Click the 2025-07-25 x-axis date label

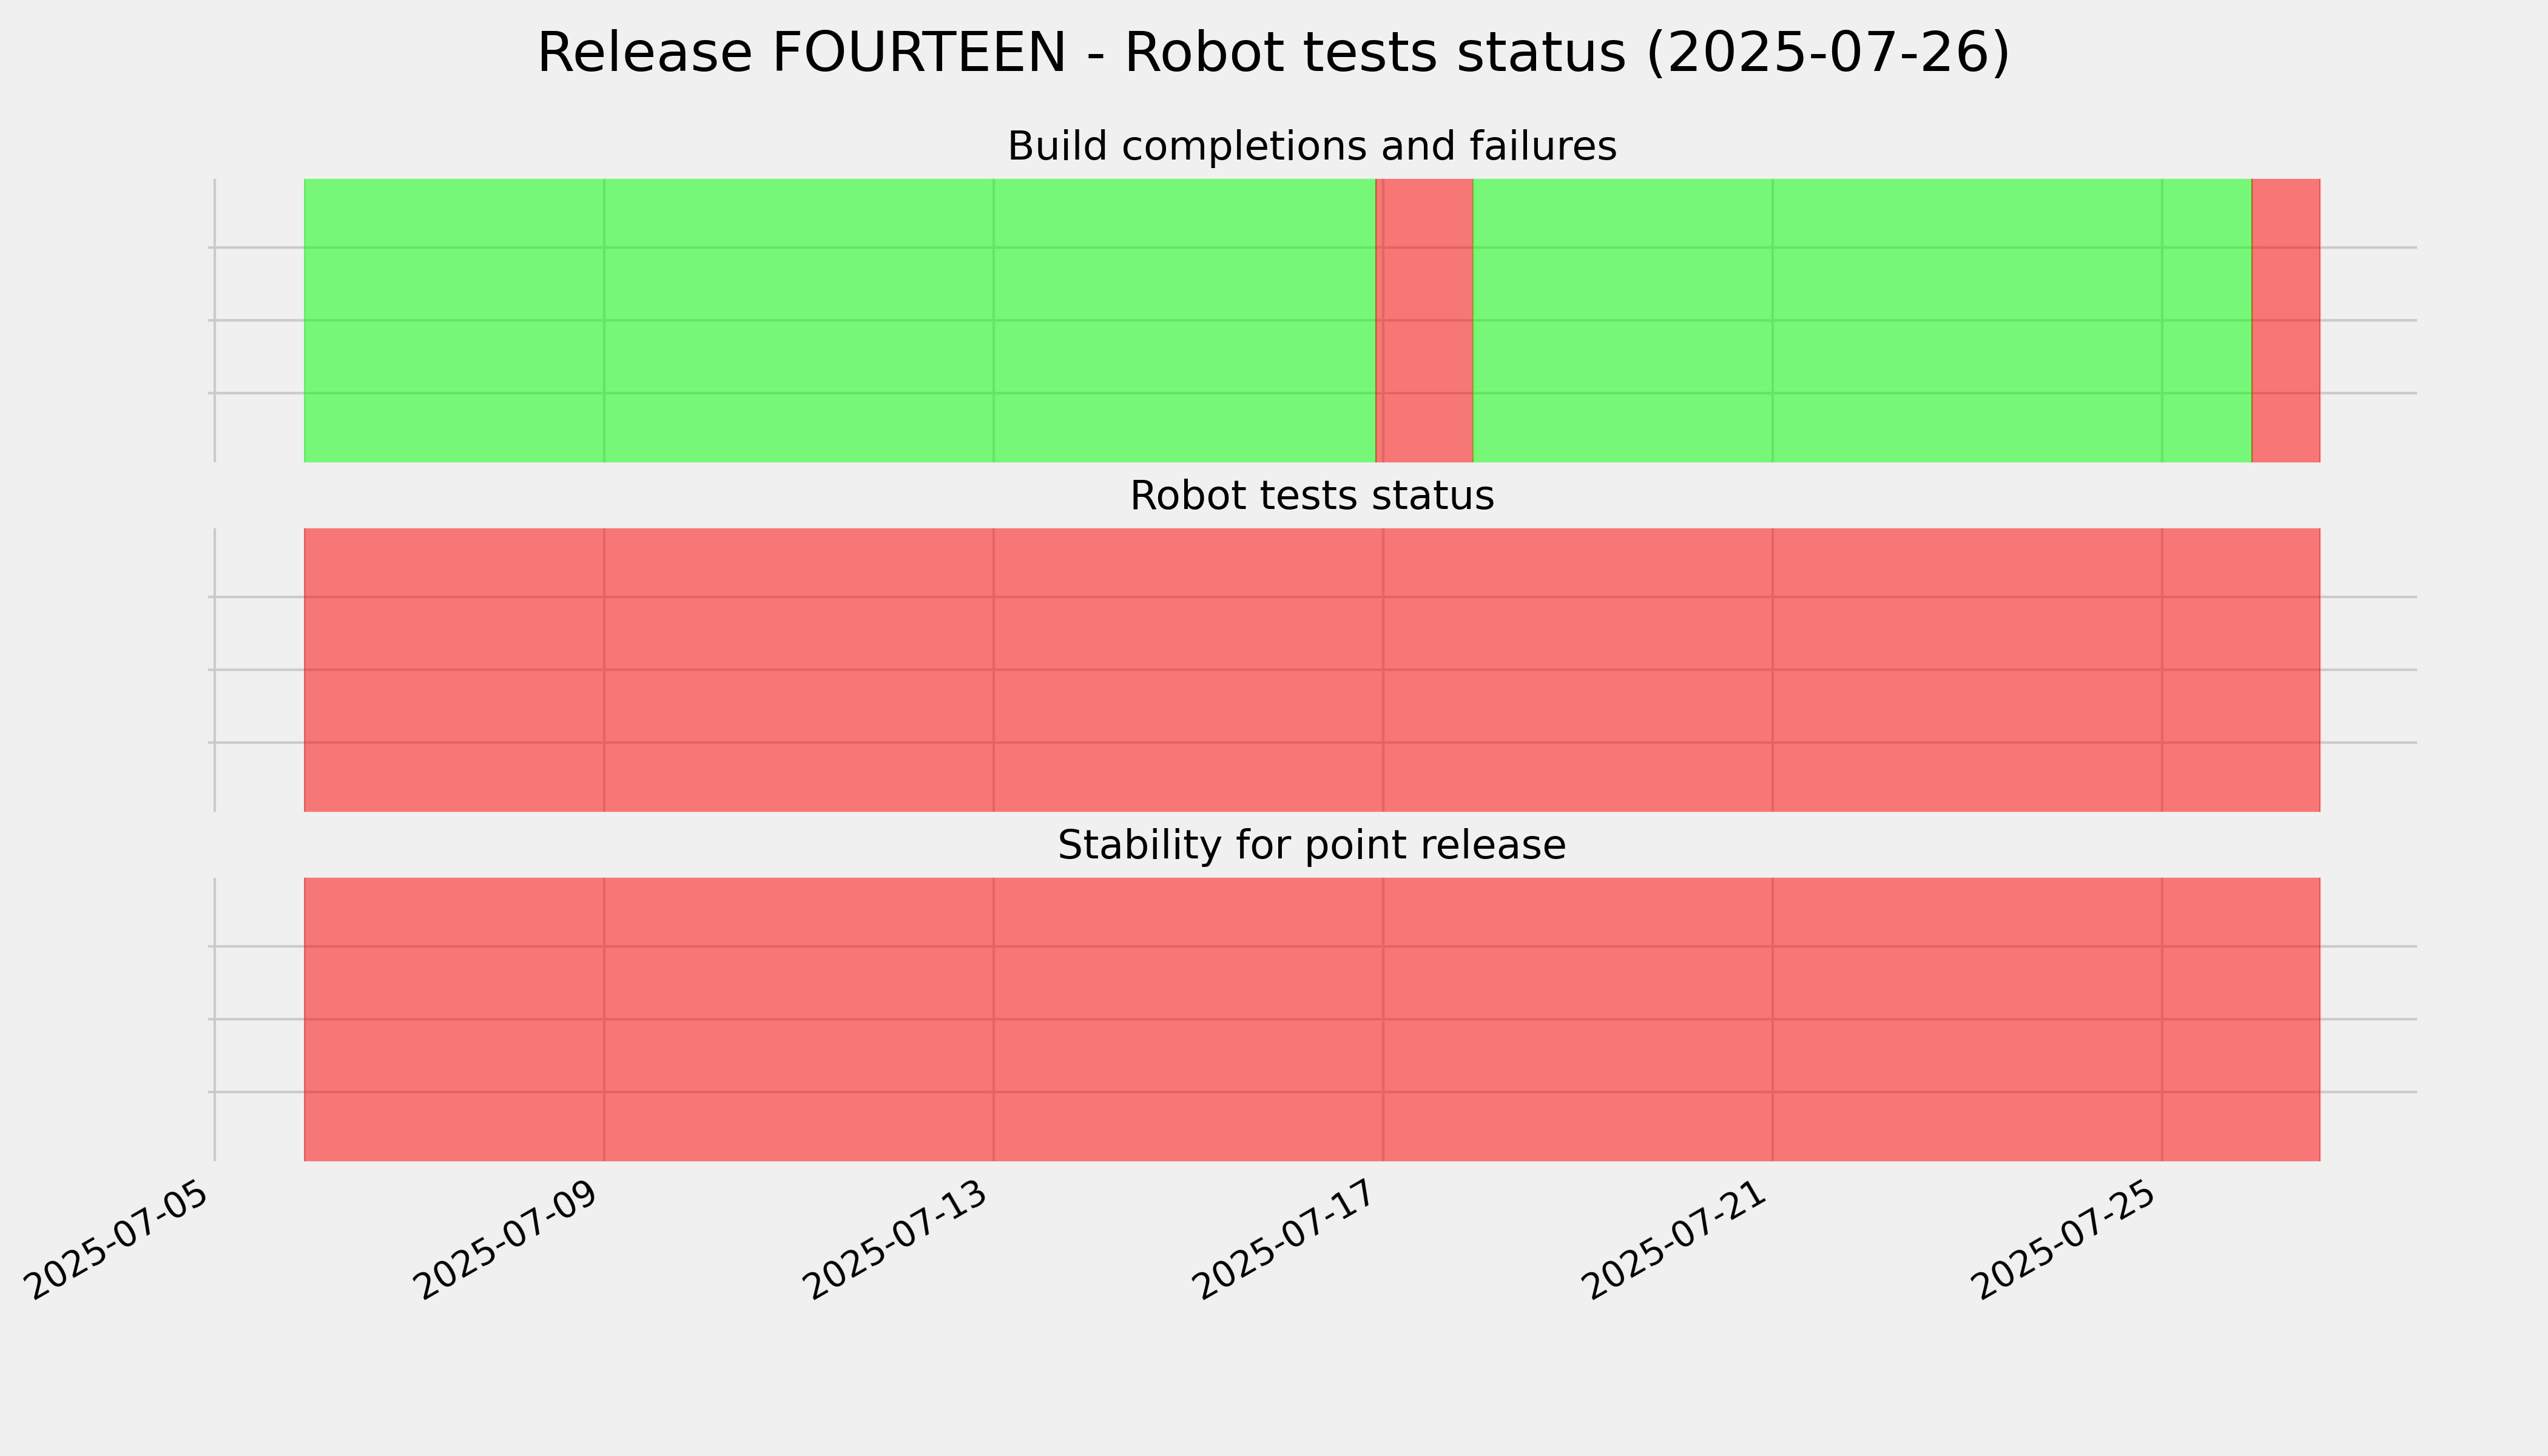point(2067,1240)
